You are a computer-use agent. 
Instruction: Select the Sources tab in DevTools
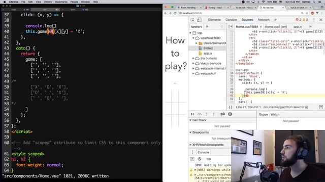247,20
